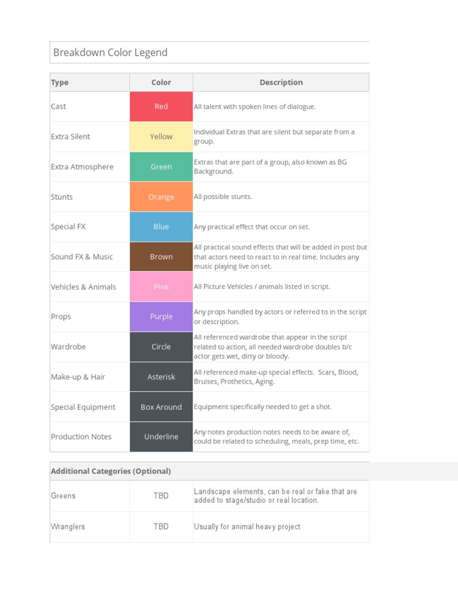Click the Green Extra Atmosphere swatch
458x610 pixels.
coord(161,167)
